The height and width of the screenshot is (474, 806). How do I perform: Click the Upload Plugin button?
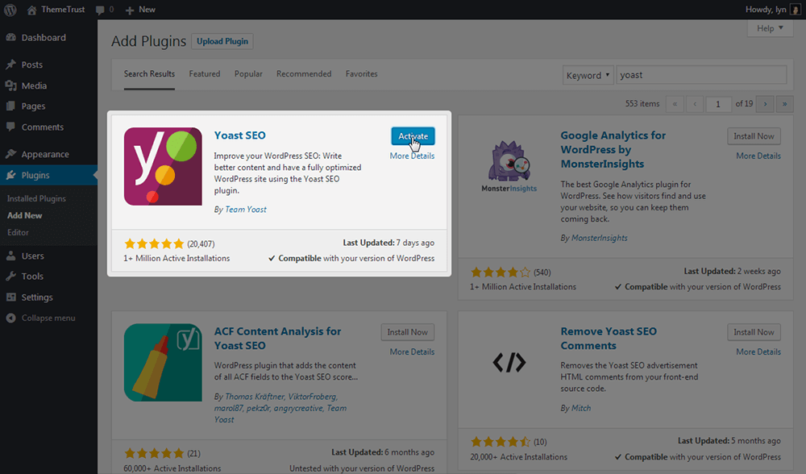223,41
